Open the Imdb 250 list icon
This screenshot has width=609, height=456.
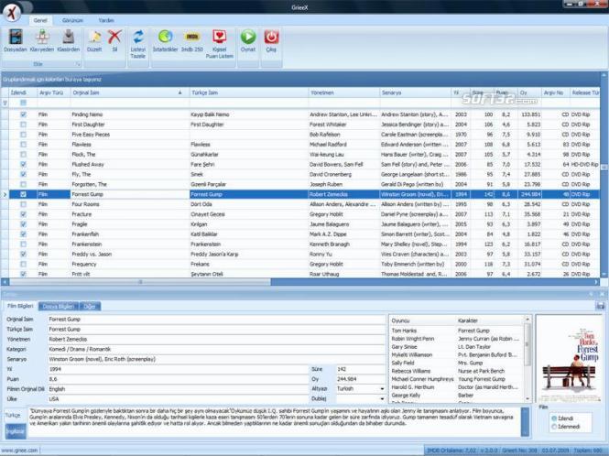pyautogui.click(x=192, y=37)
